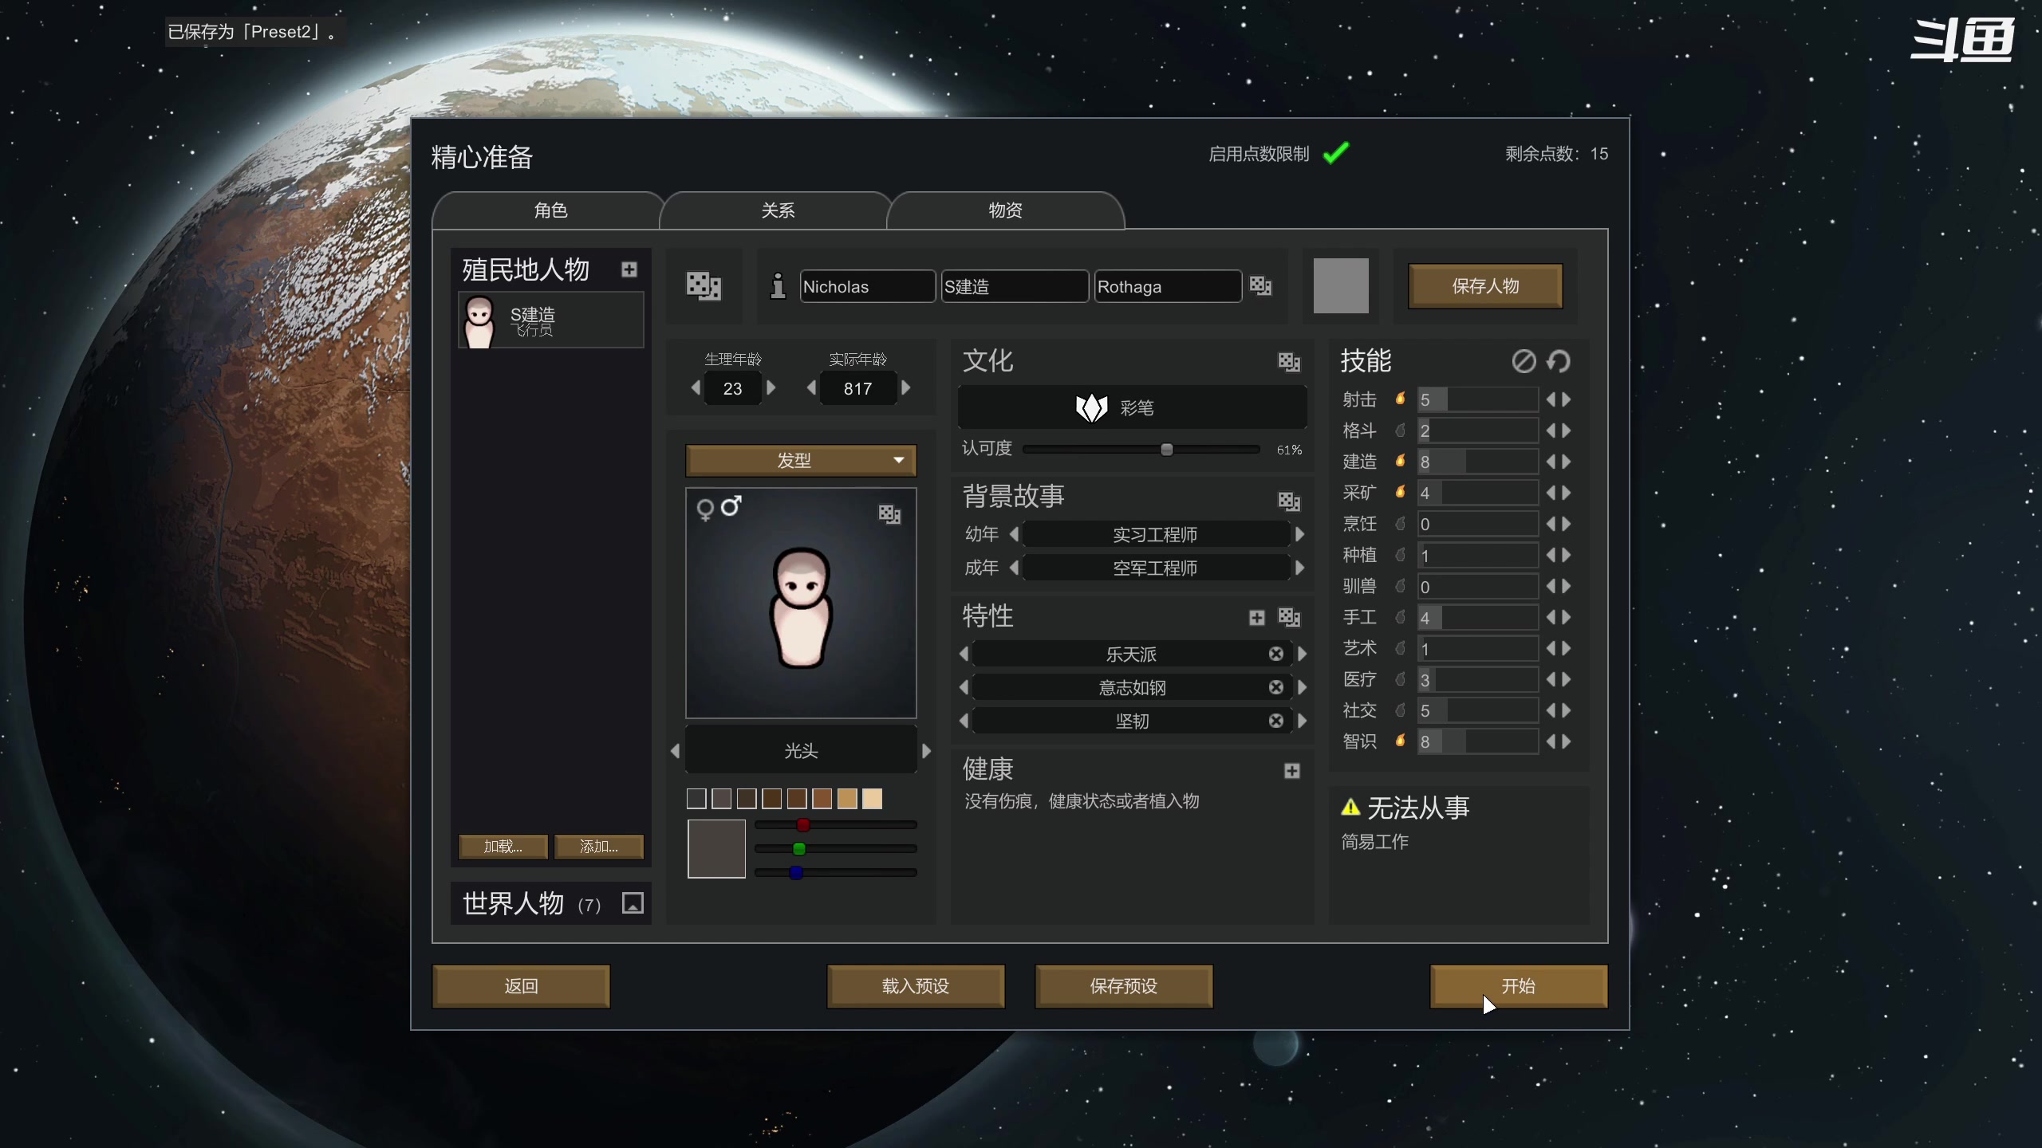The height and width of the screenshot is (1148, 2042).
Task: Open the character info icon beside the name
Action: pyautogui.click(x=778, y=285)
